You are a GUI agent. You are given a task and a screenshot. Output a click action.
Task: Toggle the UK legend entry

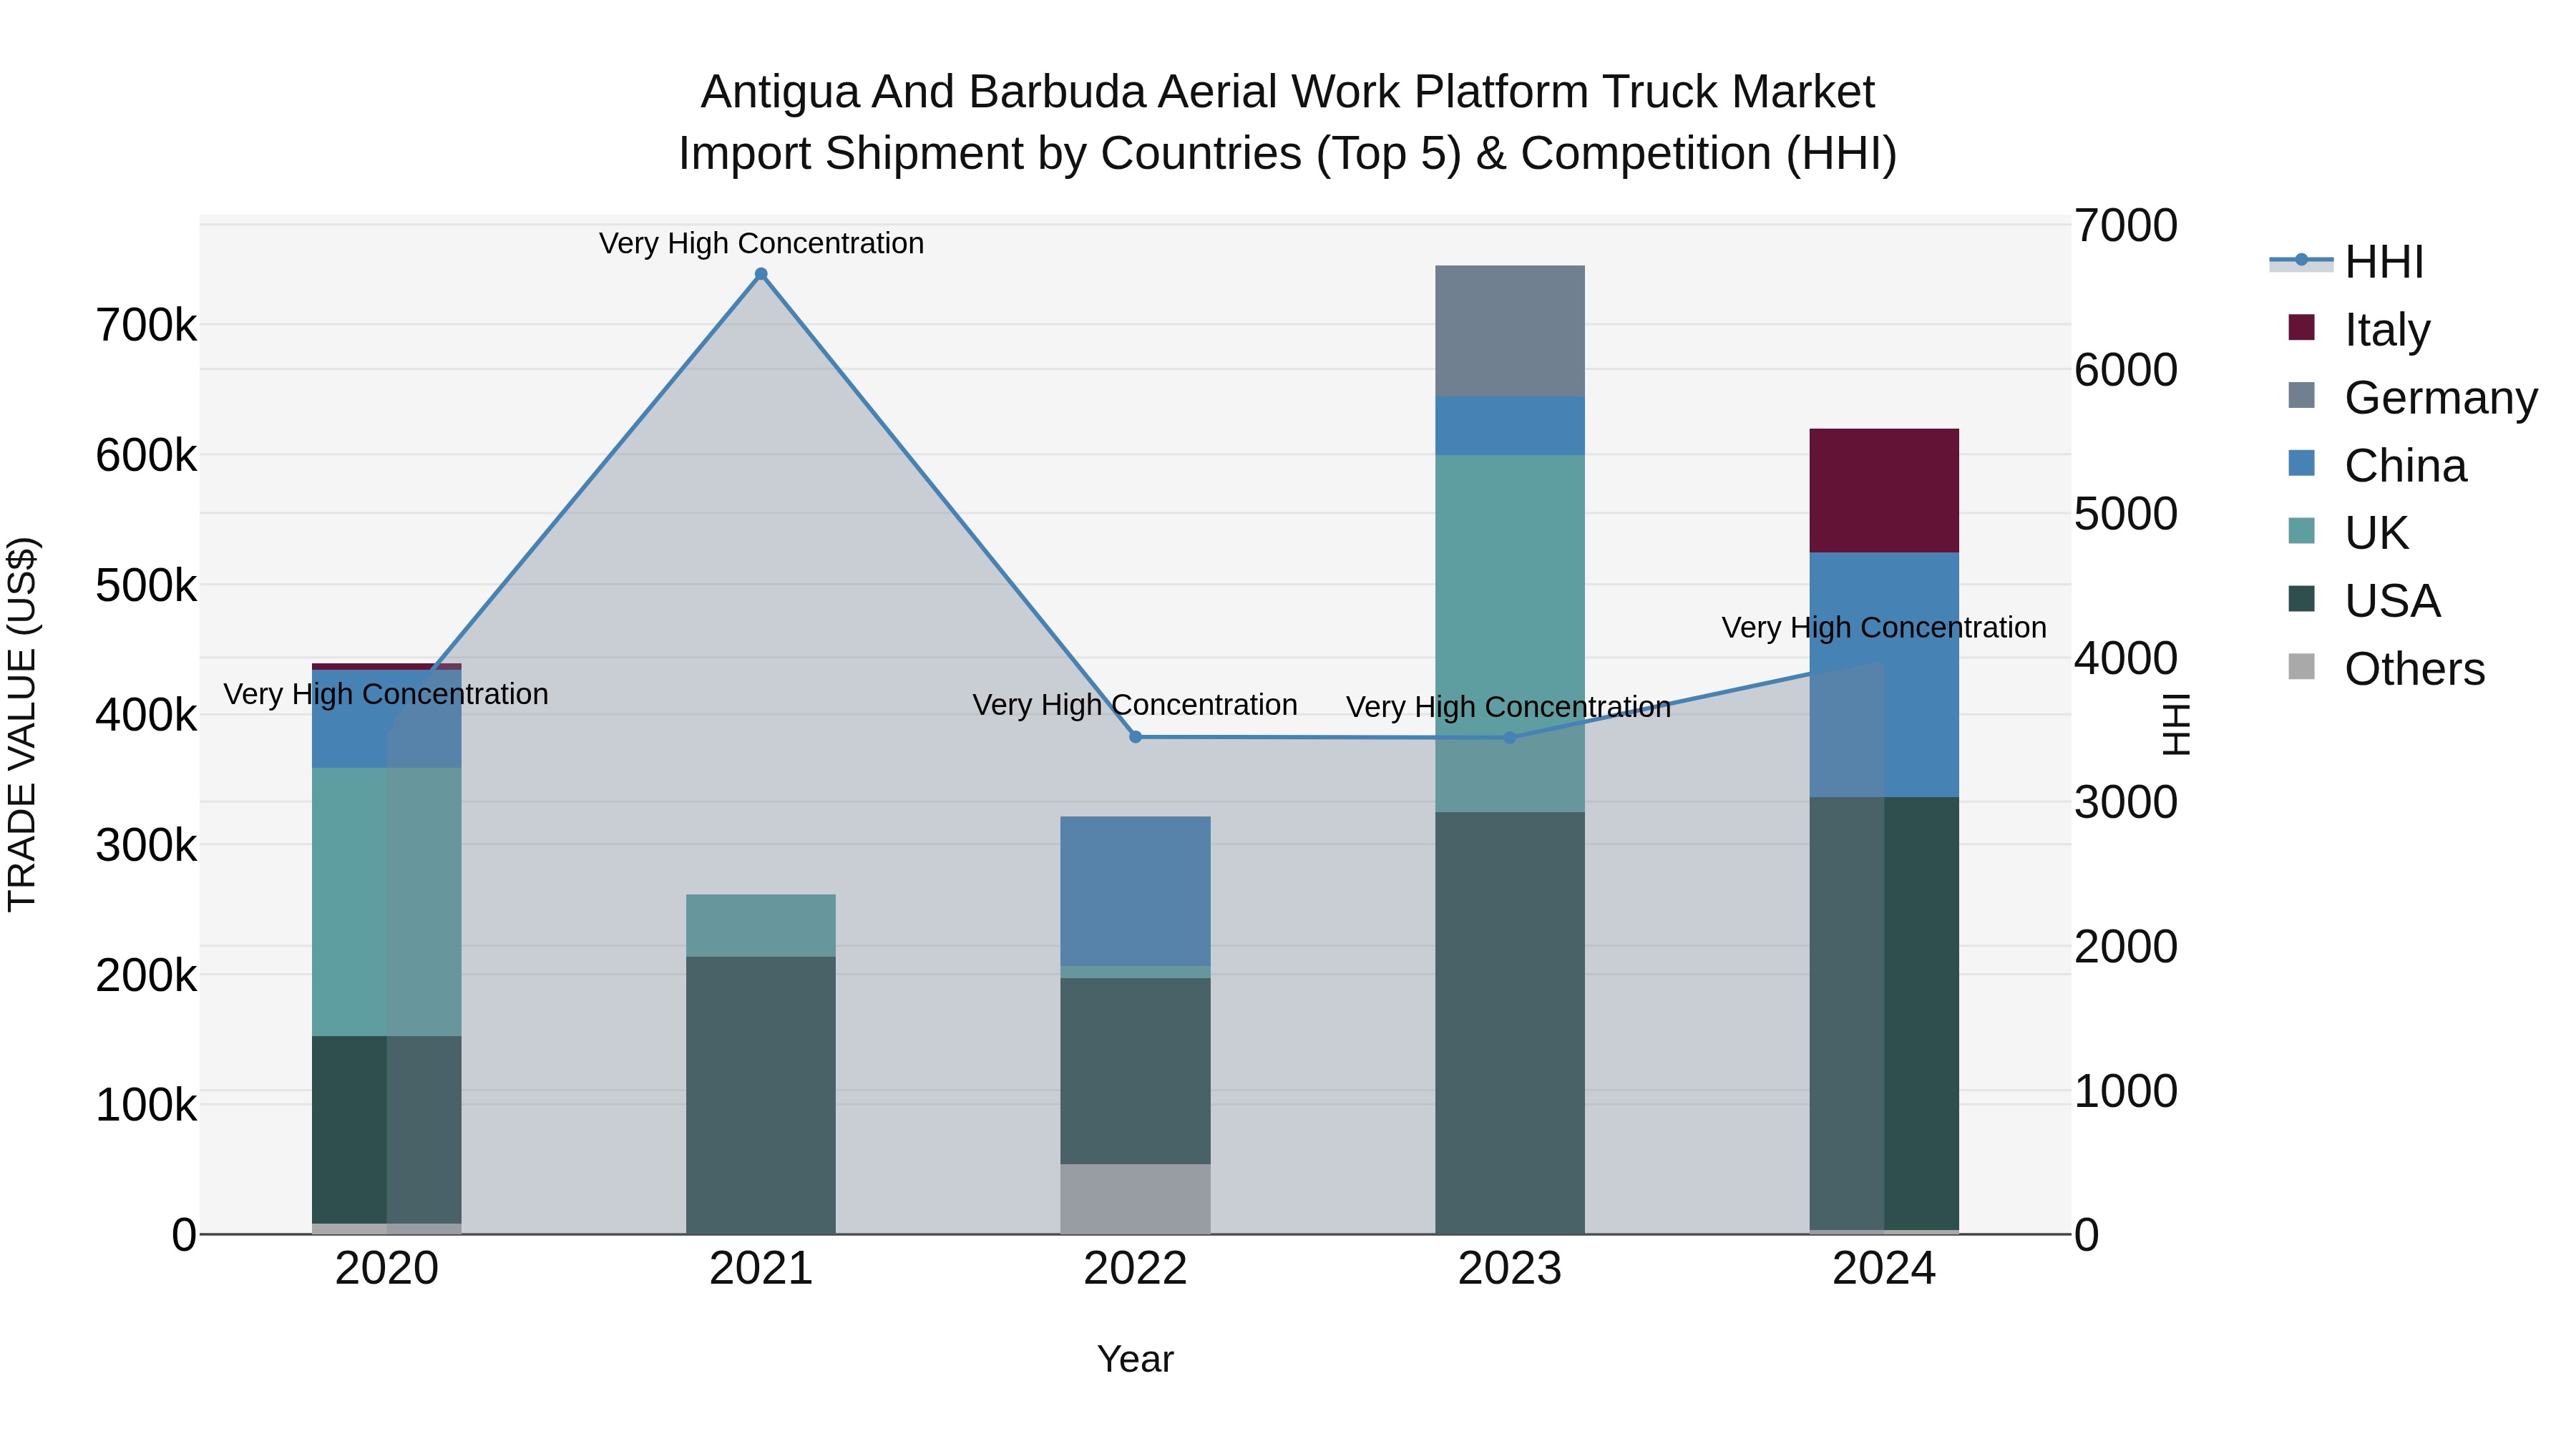(x=2348, y=533)
